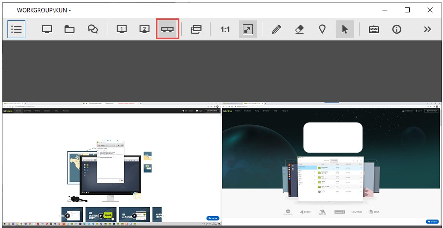The width and height of the screenshot is (443, 228).
Task: Open About Us on right remote screen
Action: pos(285,111)
